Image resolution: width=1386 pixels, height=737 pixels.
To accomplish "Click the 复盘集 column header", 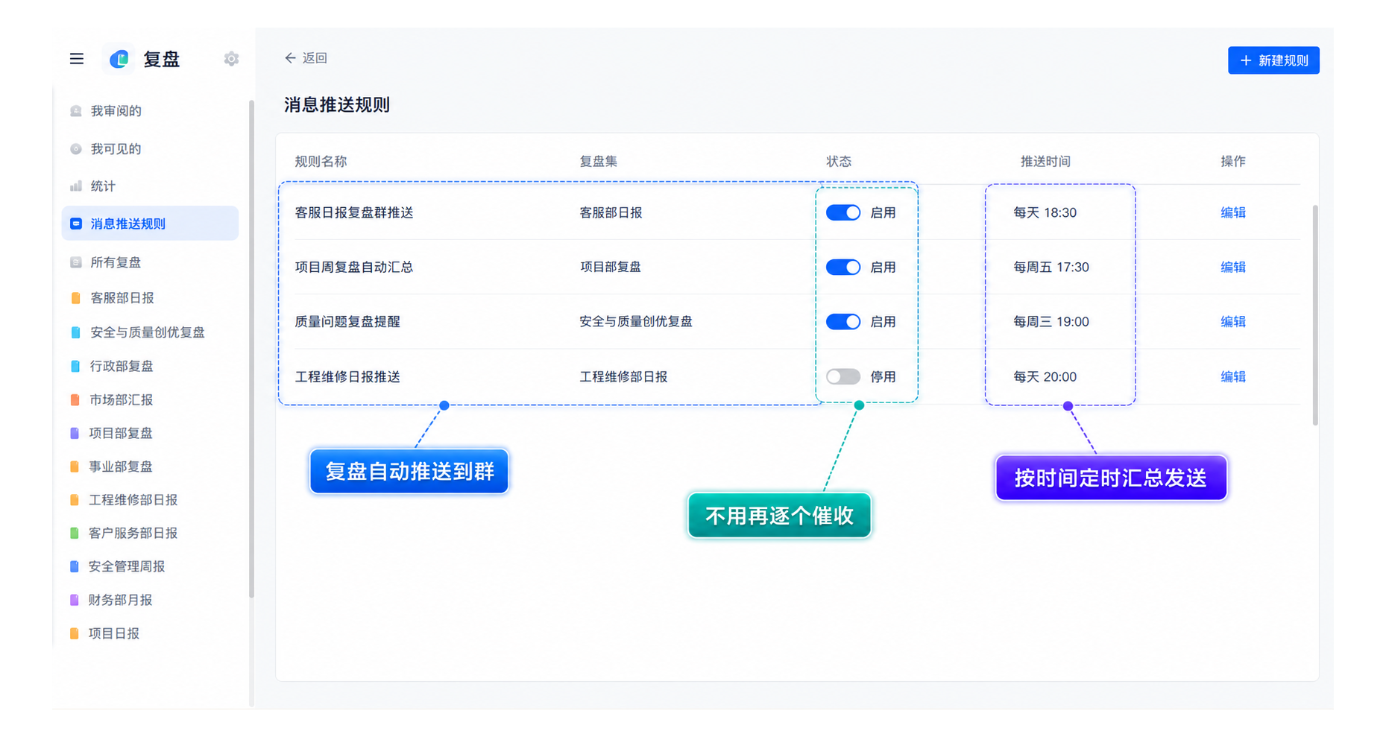I will click(x=599, y=162).
